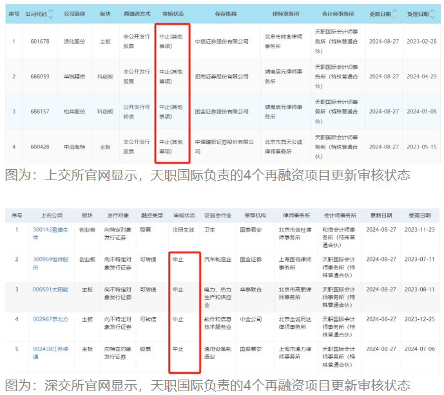Viewport: 444px width, 395px height.
Task: Click 中止 status in 太阳能 row
Action: click(x=178, y=289)
